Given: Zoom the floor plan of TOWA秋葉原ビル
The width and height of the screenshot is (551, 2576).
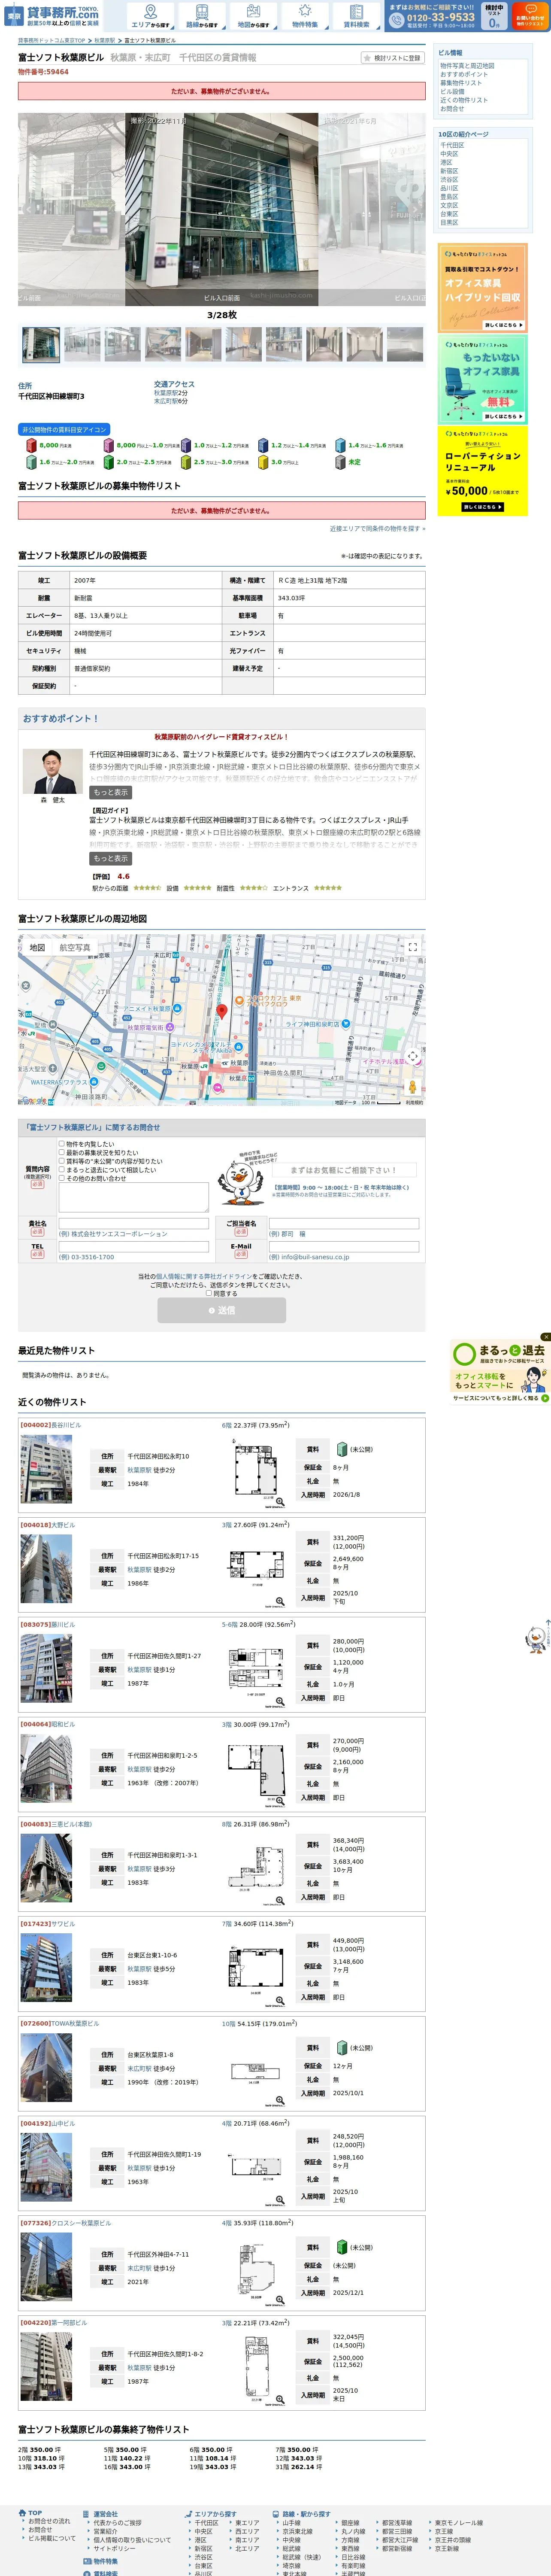Looking at the screenshot, I should point(280,2101).
